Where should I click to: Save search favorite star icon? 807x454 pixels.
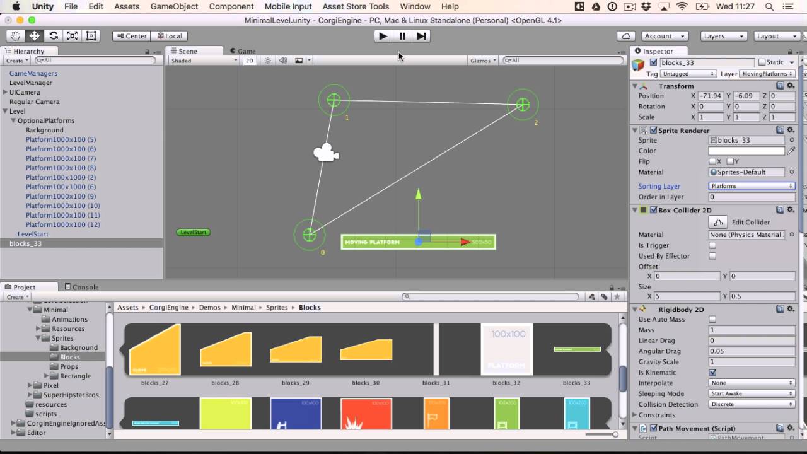(x=618, y=296)
